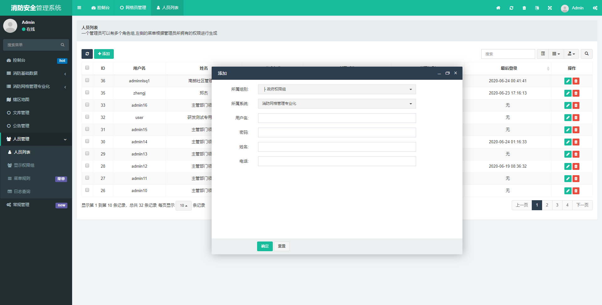Click the 添加 add button
Viewport: 602px width, 305px height.
(x=104, y=54)
